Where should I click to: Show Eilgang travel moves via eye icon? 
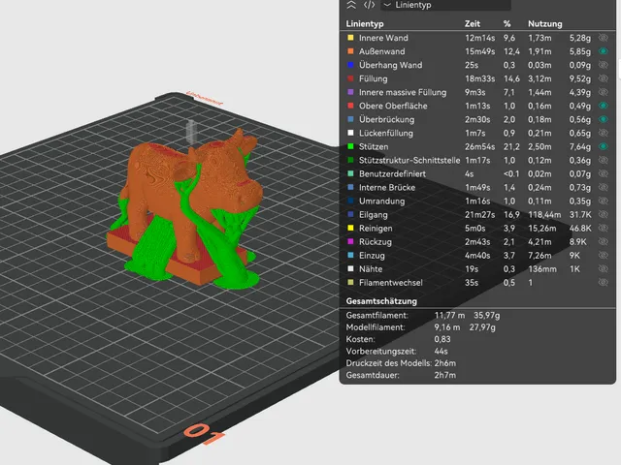[x=603, y=214]
